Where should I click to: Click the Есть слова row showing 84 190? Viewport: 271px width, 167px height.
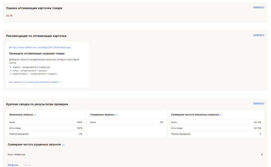216,128
